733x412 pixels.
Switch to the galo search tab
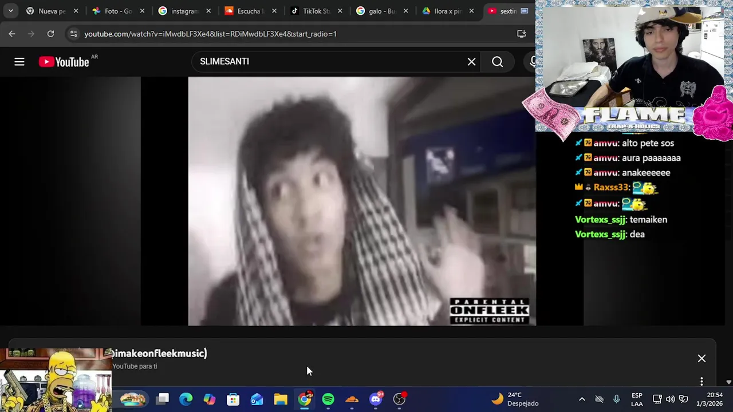pyautogui.click(x=383, y=11)
